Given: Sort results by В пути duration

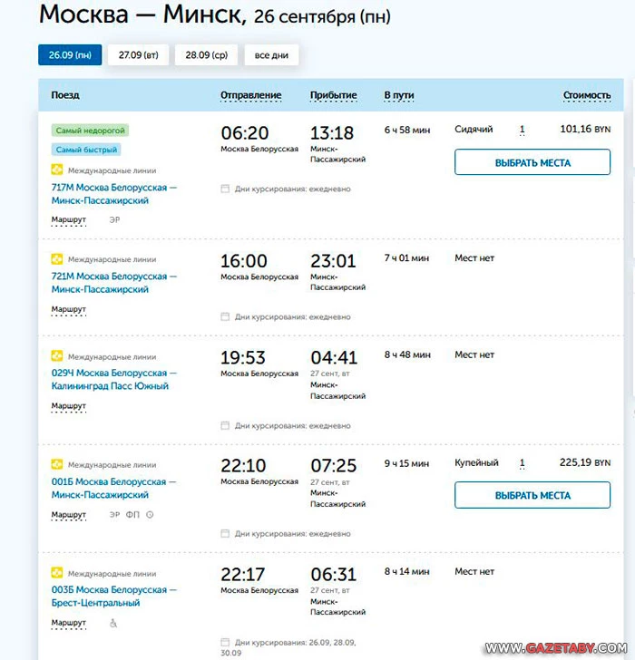Looking at the screenshot, I should click(x=399, y=95).
